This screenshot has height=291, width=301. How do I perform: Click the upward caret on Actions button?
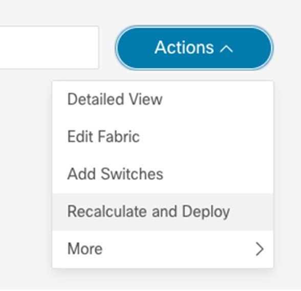click(x=226, y=49)
